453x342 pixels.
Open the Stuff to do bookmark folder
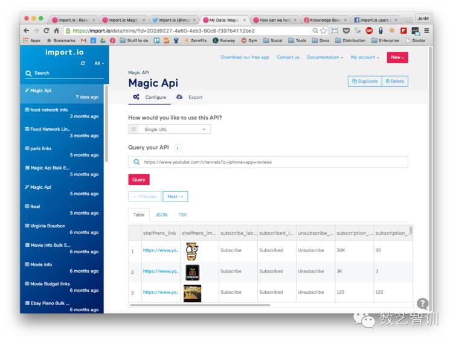pos(133,40)
